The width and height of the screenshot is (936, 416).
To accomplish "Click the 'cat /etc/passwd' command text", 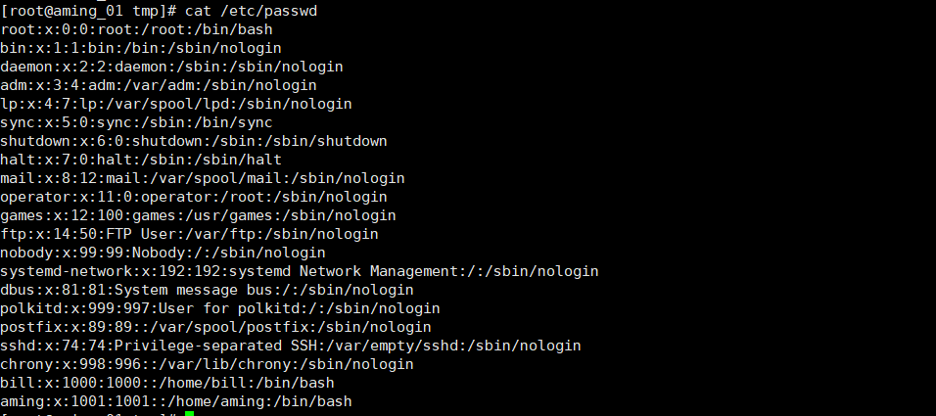I will point(252,11).
